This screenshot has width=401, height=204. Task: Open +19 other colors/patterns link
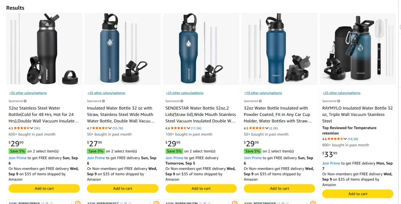point(263,93)
